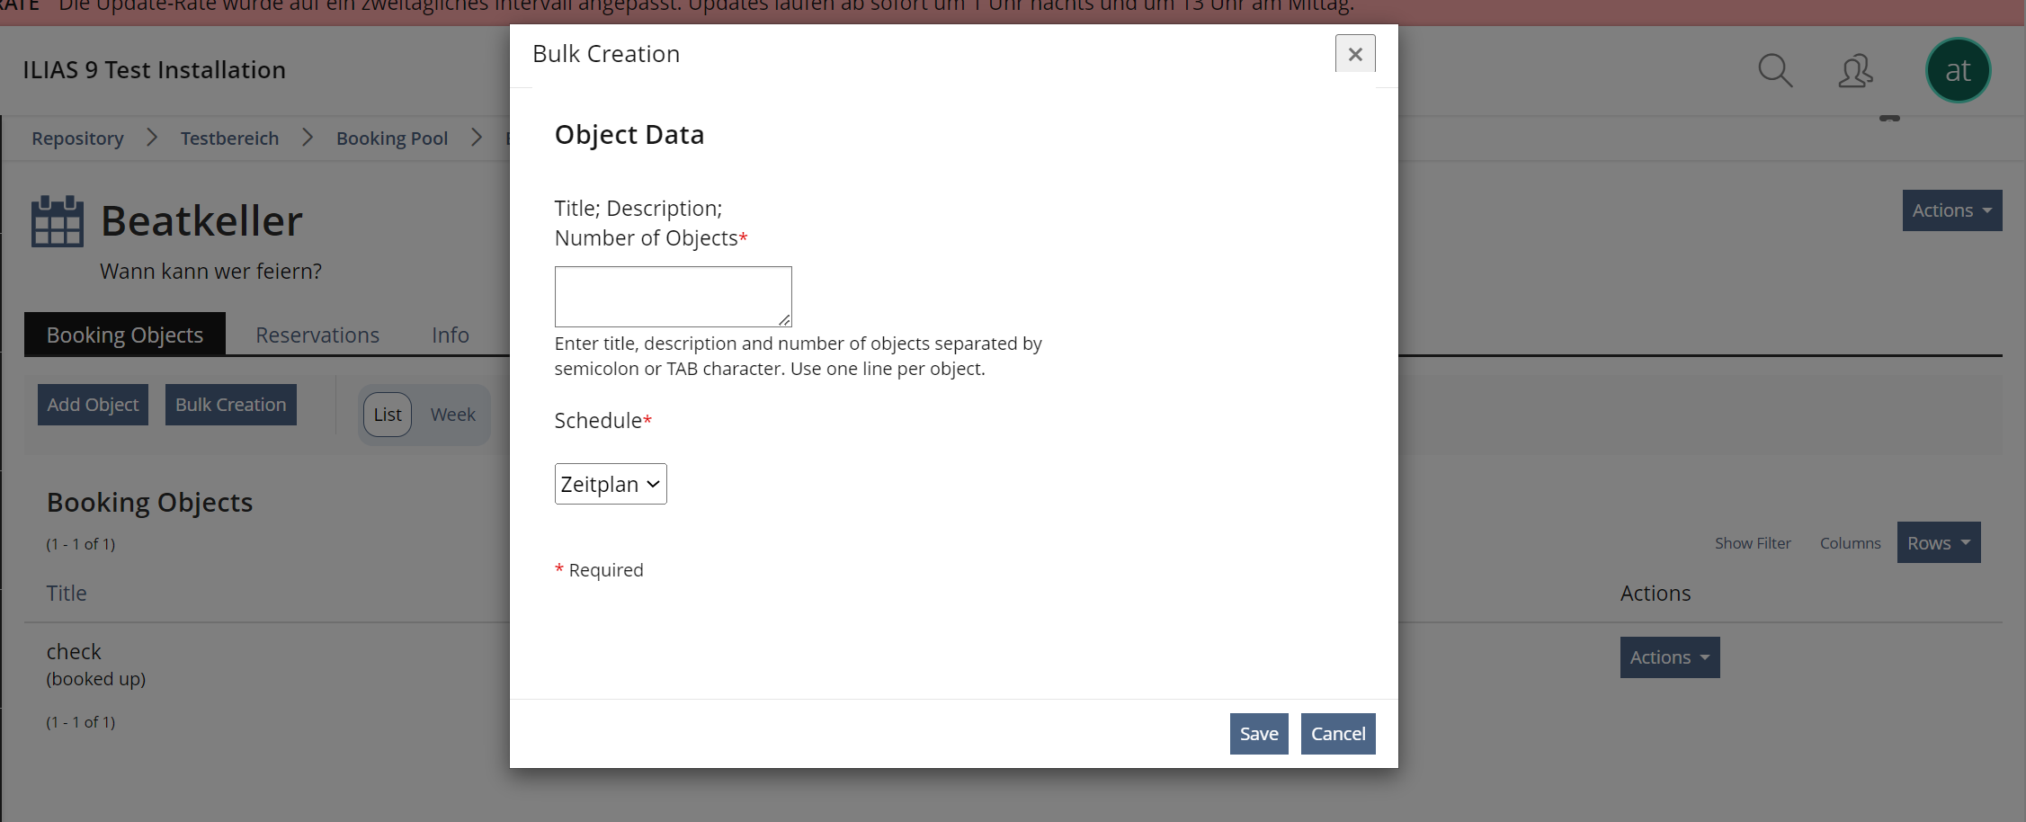2026x822 pixels.
Task: Open Actions dropdown for check row
Action: [1669, 657]
